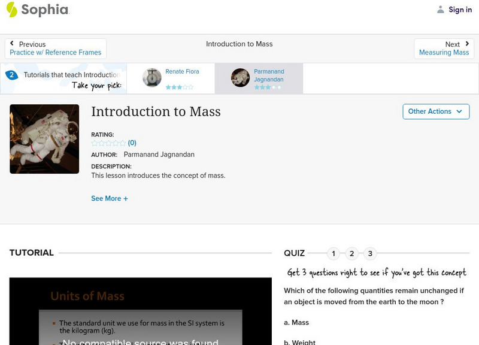Viewport: 479px width, 345px height.
Task: Open the Measuring Mass next lesson
Action: pos(444,53)
